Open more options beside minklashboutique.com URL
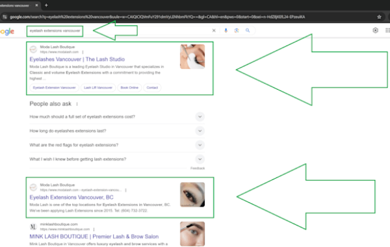390x247 pixels. pos(94,229)
